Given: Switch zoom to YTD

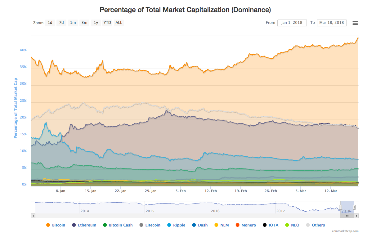Looking at the screenshot, I should click(107, 23).
